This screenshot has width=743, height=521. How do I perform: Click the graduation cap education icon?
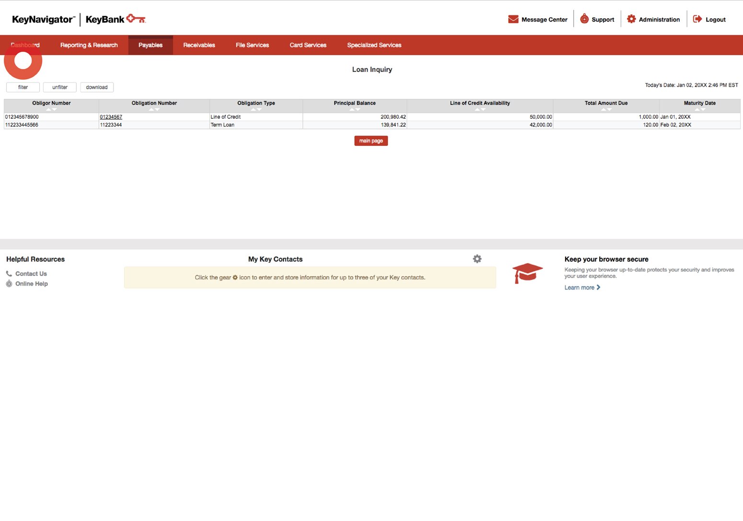pos(527,273)
